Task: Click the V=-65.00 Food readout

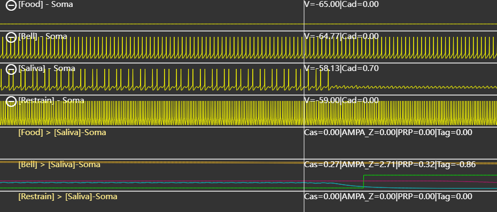Action: [341, 4]
